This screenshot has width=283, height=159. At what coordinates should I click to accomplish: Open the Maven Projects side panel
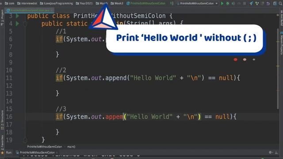281,43
